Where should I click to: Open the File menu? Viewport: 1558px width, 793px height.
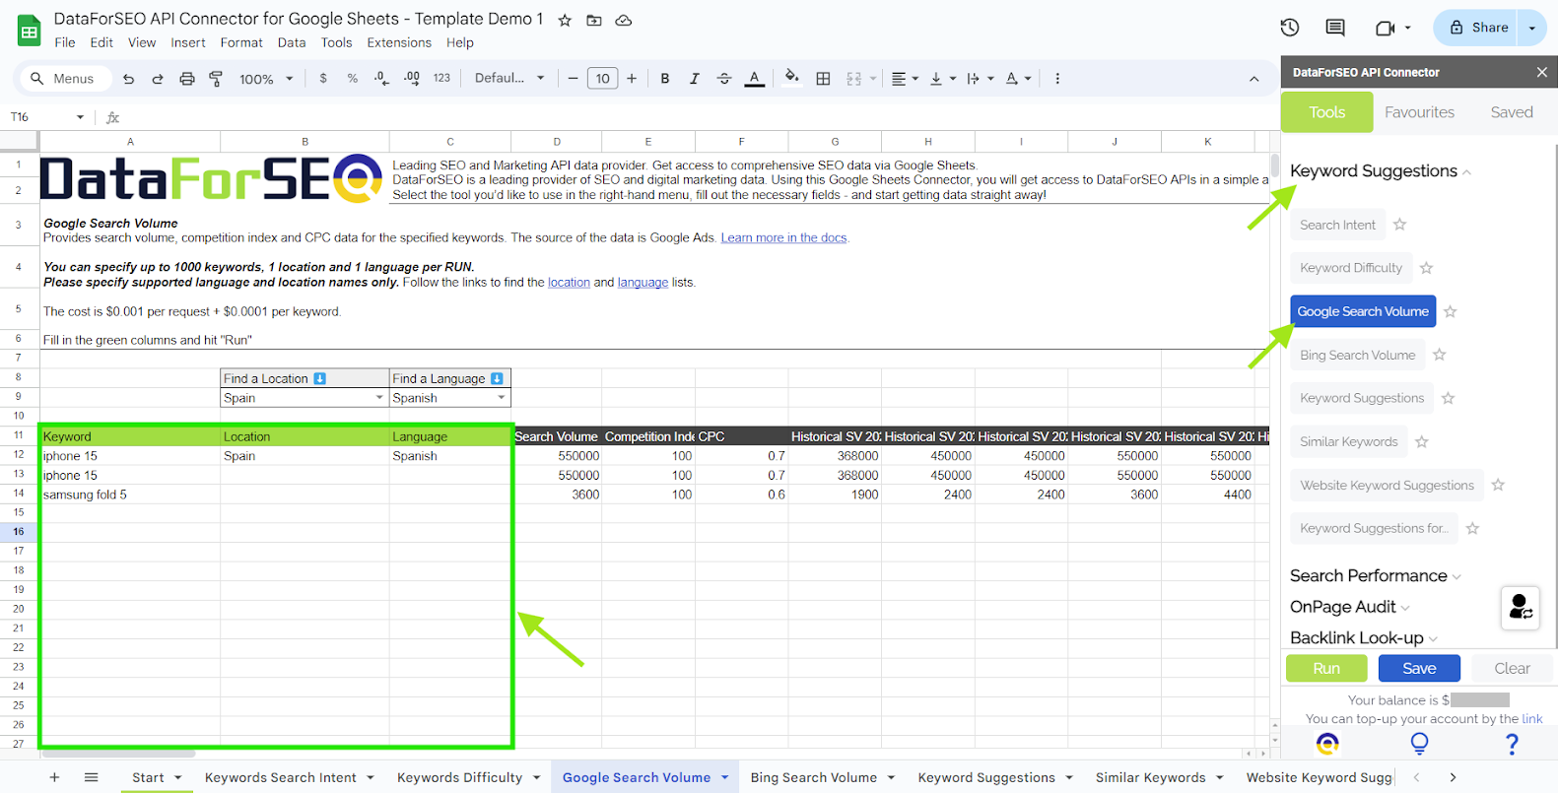coord(65,42)
